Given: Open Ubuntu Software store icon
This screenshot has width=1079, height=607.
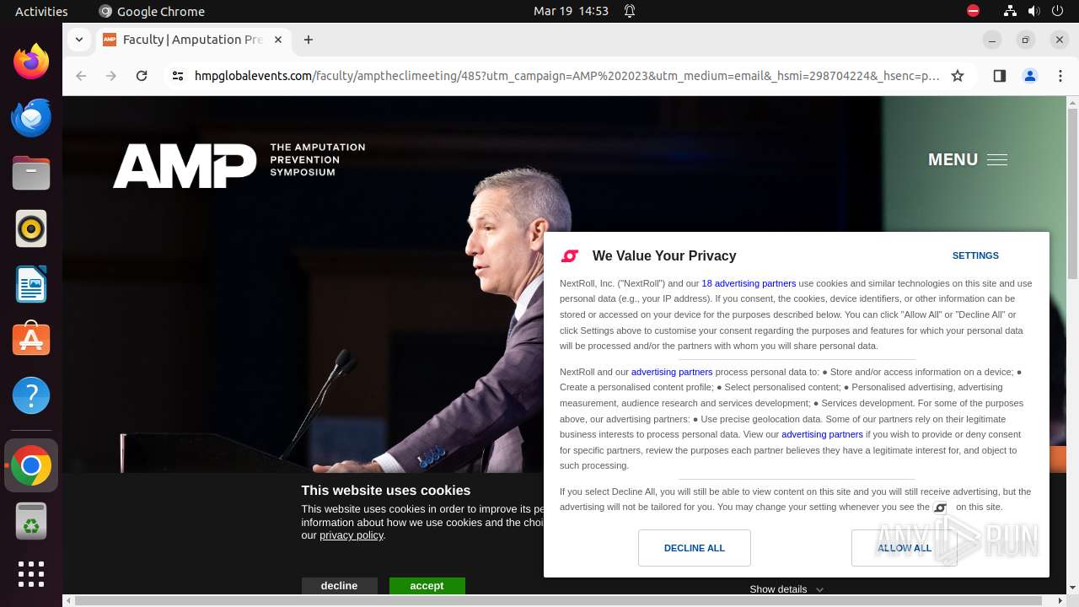Looking at the screenshot, I should pos(31,340).
